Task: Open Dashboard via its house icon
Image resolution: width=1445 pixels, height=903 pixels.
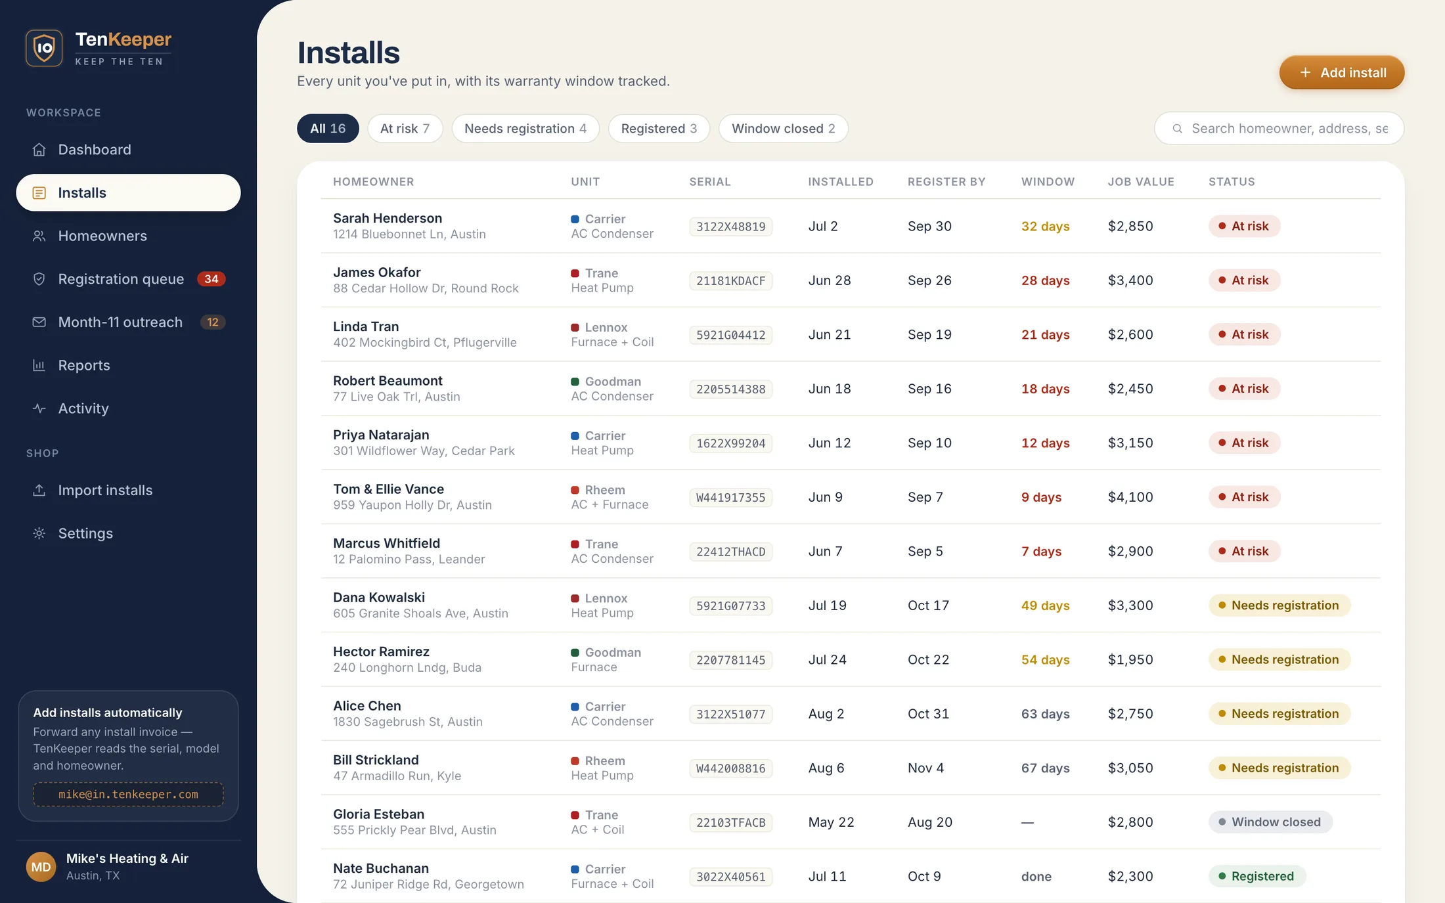Action: pyautogui.click(x=39, y=150)
